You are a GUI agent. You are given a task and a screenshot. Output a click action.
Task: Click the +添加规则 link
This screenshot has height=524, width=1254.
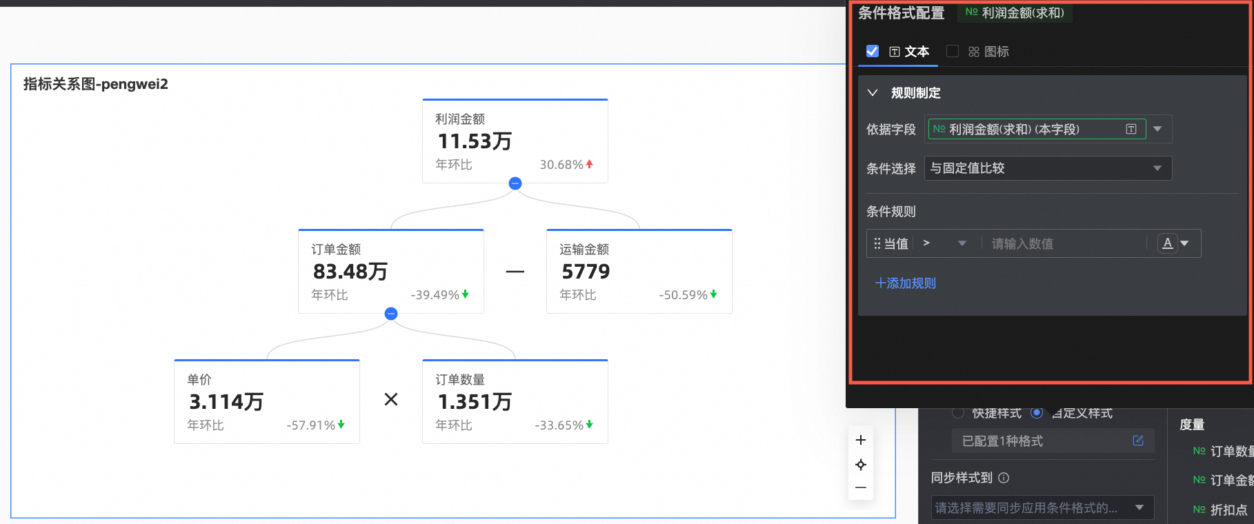(x=905, y=283)
